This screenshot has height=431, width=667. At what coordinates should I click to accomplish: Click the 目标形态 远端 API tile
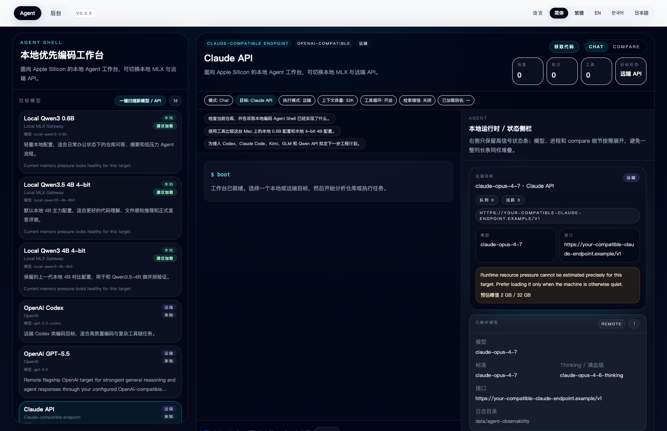click(631, 71)
